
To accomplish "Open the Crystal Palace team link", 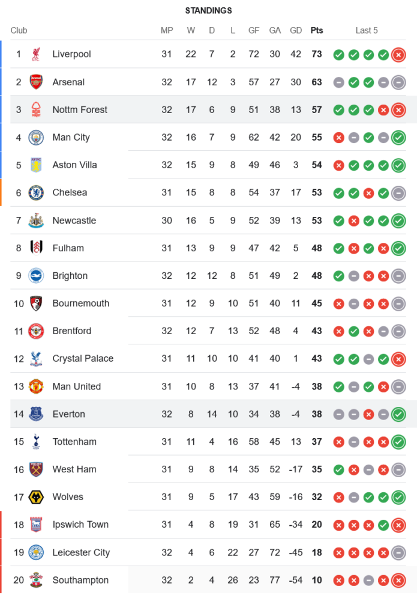I will (x=83, y=358).
